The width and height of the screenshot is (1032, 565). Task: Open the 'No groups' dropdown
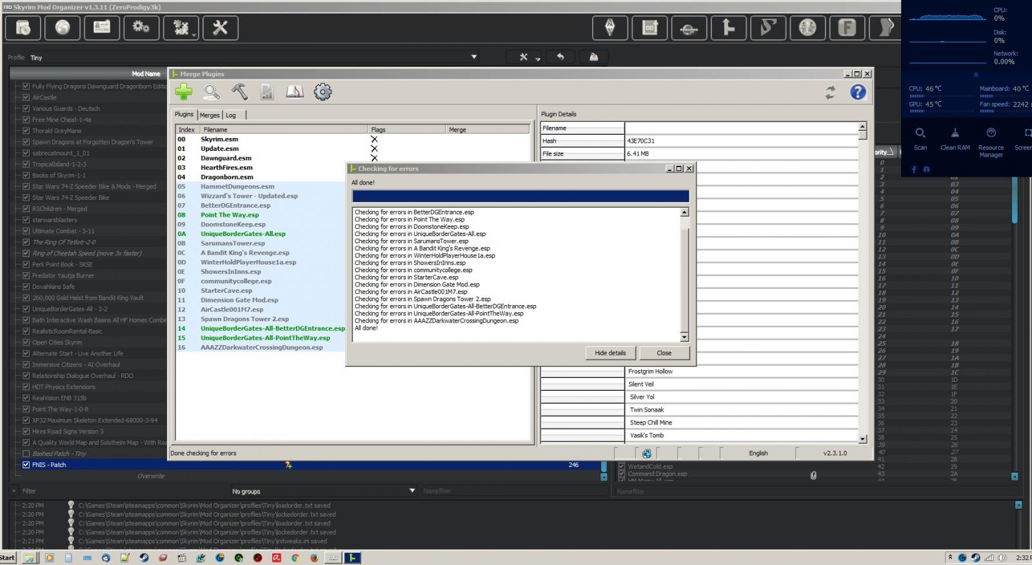323,491
